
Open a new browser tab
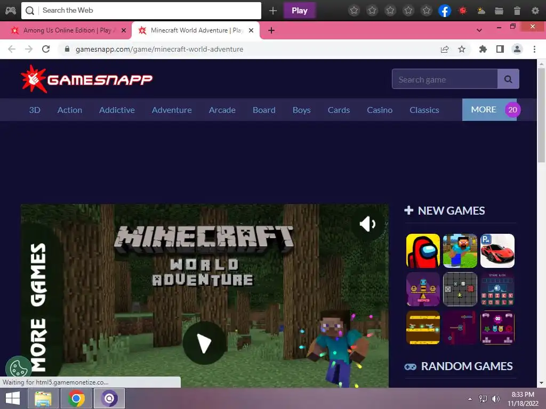(271, 30)
